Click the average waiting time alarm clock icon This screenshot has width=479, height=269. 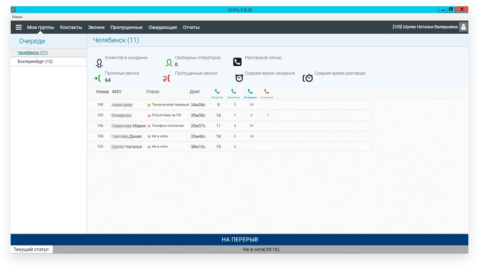coord(239,78)
